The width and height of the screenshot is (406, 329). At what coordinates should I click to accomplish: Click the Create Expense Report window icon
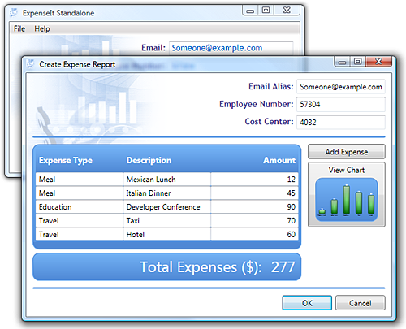tap(30, 64)
